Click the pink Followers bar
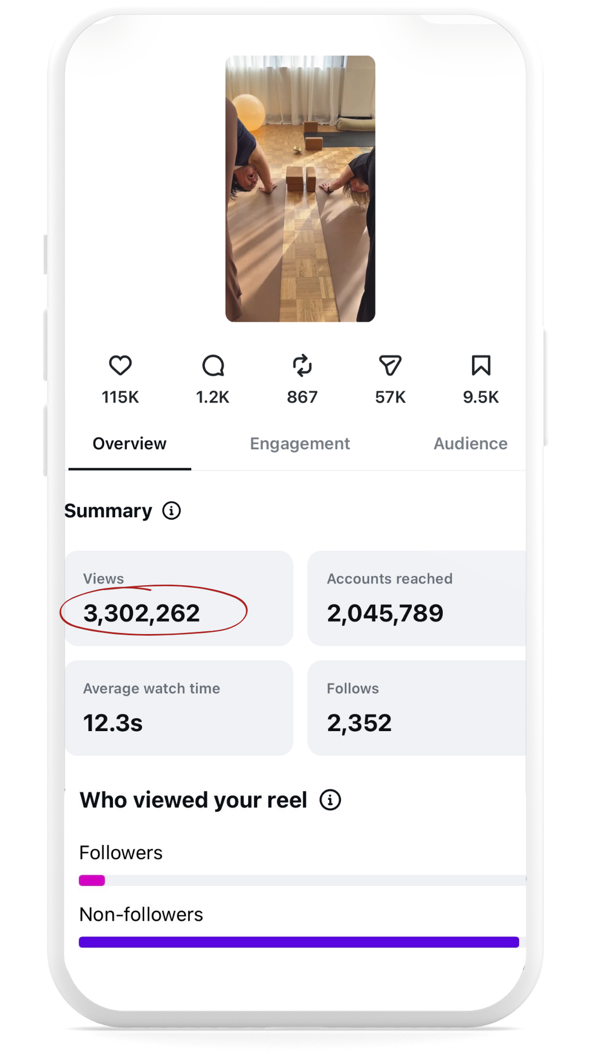The height and width of the screenshot is (1054, 592). pos(92,881)
